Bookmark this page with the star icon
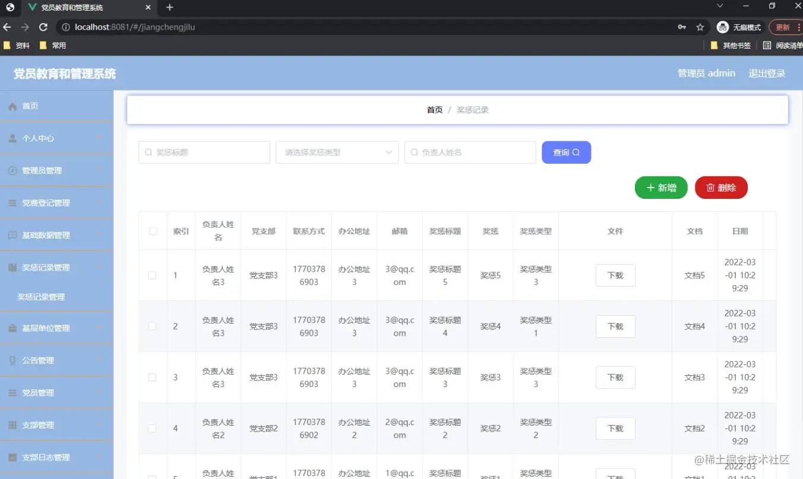This screenshot has width=803, height=479. (700, 27)
